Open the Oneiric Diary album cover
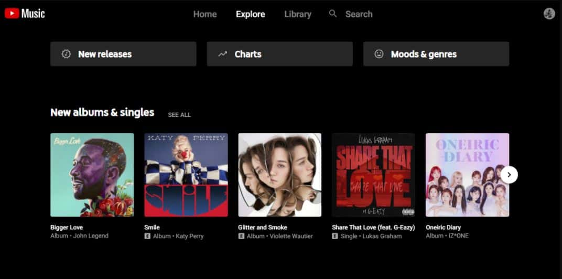 468,175
